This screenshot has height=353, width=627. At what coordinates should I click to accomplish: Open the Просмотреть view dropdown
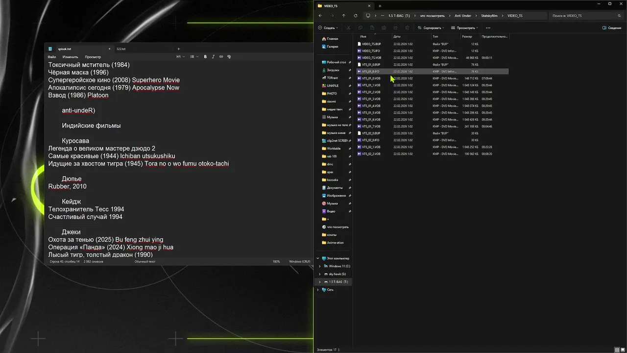coord(465,28)
